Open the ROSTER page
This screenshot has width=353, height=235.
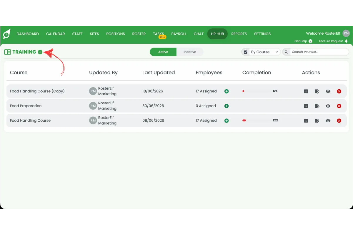[139, 34]
